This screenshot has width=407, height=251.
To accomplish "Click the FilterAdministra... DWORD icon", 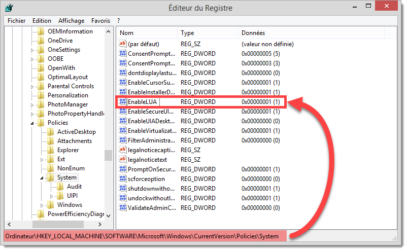I will [123, 140].
